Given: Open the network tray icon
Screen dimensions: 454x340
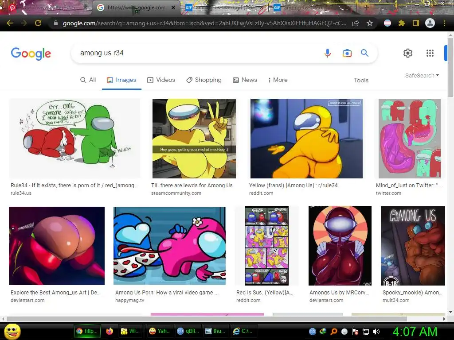Looking at the screenshot, I should [x=366, y=332].
